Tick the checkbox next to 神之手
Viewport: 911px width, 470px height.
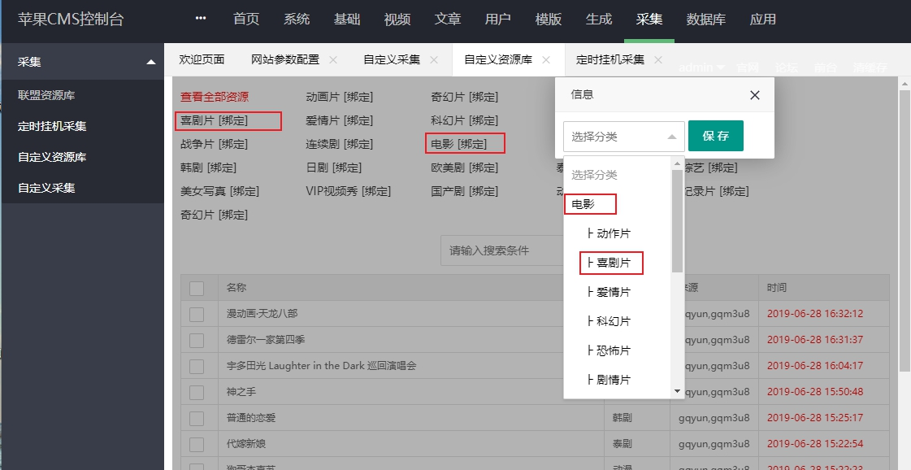coord(197,392)
